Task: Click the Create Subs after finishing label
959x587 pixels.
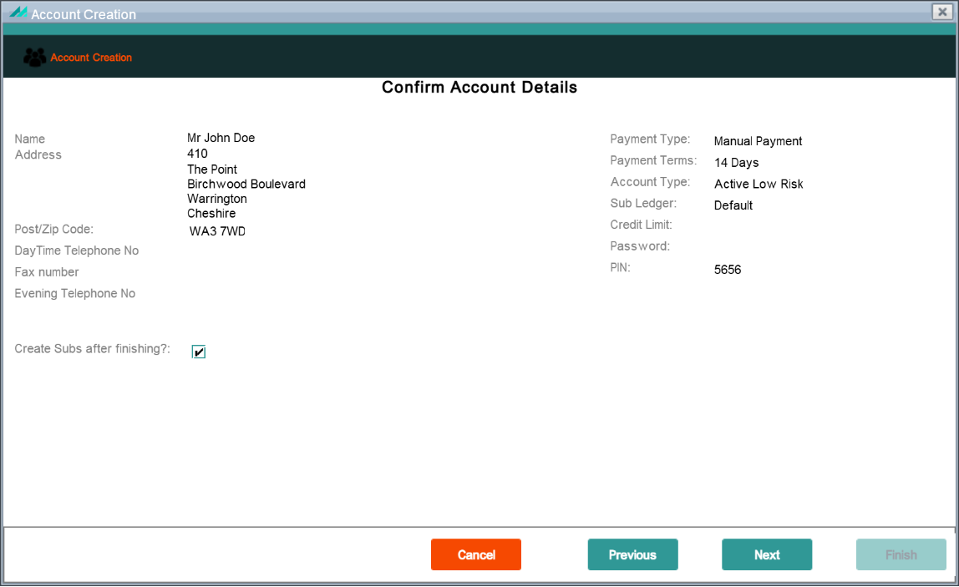Action: (93, 348)
